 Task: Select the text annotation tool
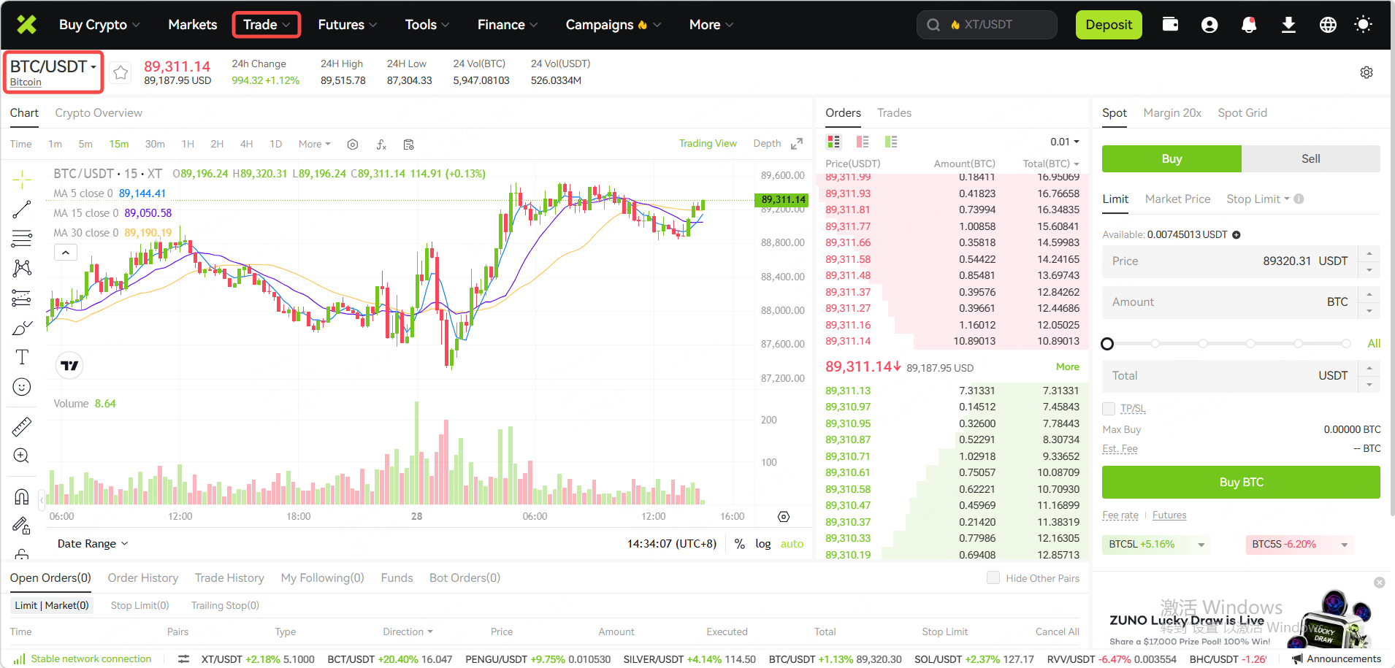pyautogui.click(x=22, y=357)
